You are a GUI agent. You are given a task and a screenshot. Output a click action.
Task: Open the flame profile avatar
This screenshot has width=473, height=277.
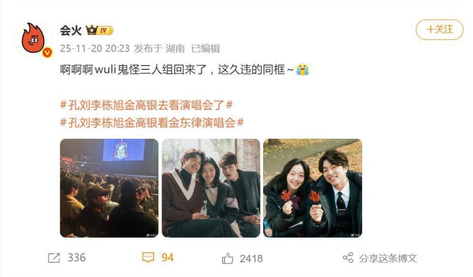(33, 38)
